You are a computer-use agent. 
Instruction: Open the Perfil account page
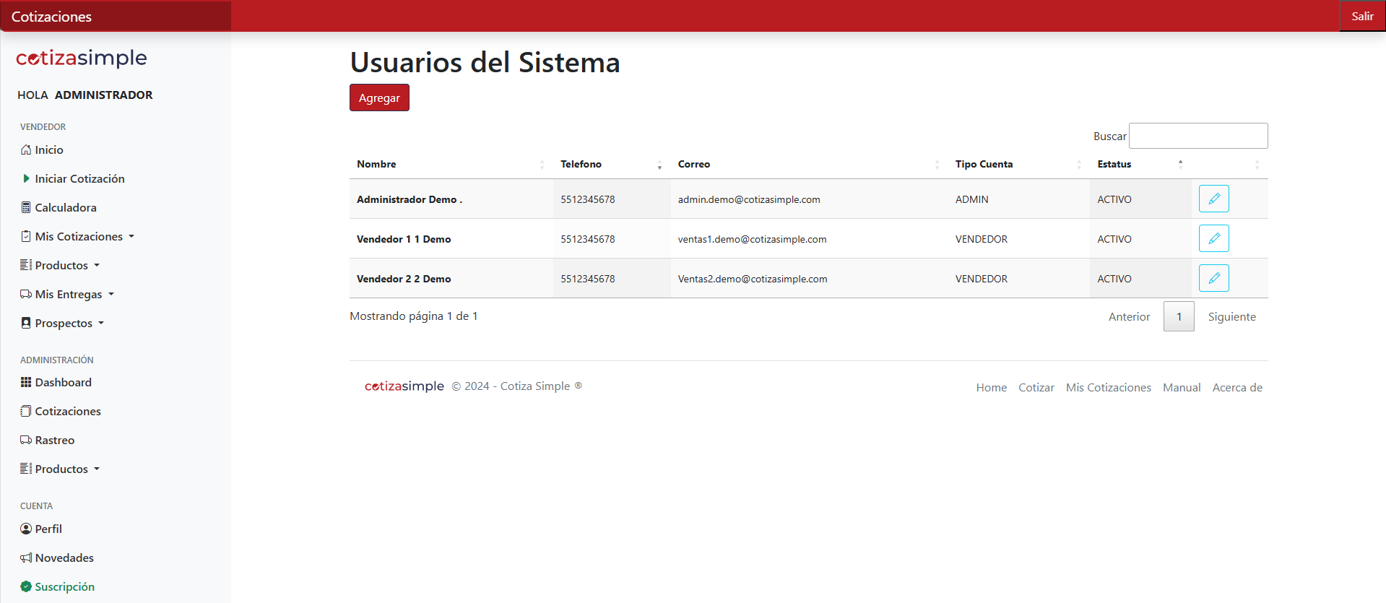coord(48,529)
